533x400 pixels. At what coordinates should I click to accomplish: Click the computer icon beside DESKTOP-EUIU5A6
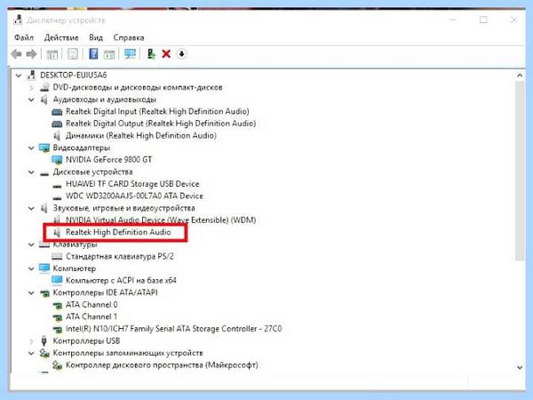pyautogui.click(x=31, y=75)
